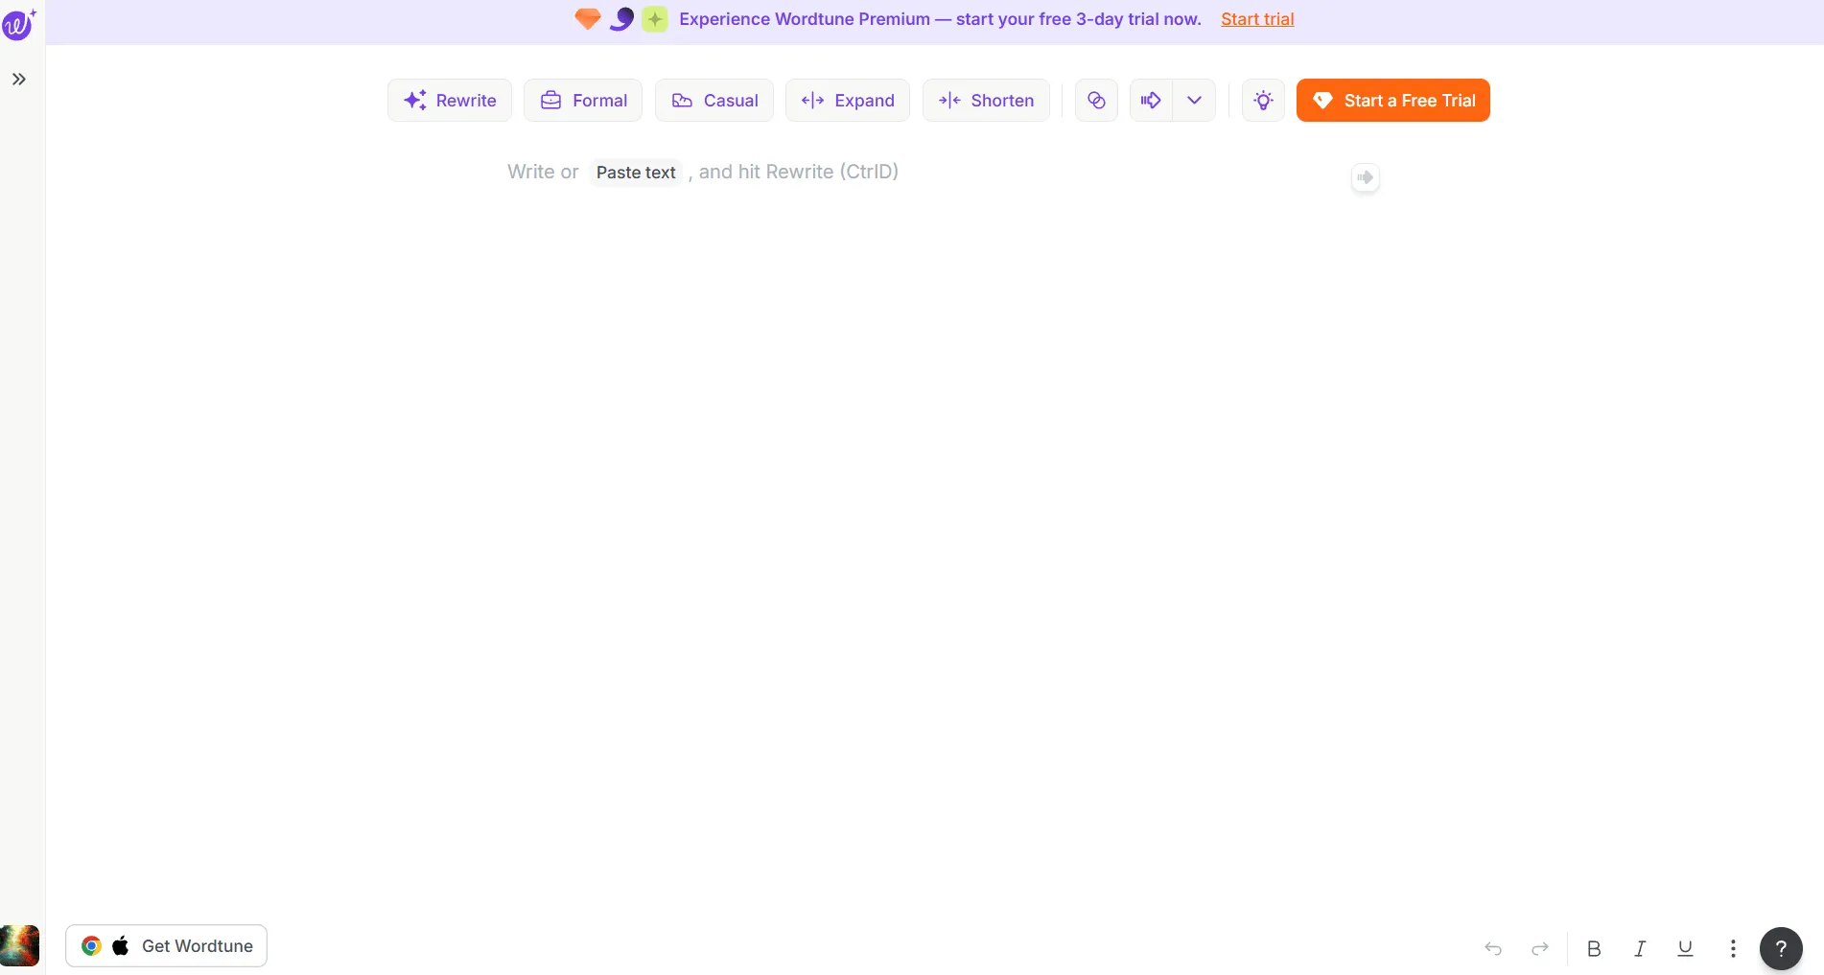1824x975 pixels.
Task: Toggle italic formatting
Action: 1640,948
